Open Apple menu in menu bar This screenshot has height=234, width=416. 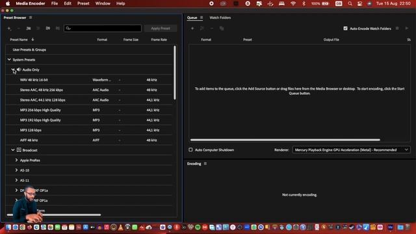[x=8, y=3]
